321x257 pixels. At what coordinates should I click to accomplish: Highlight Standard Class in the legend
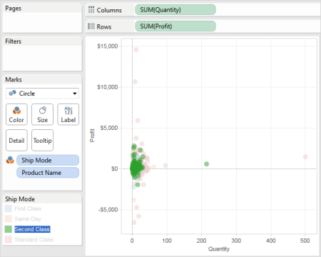34,239
